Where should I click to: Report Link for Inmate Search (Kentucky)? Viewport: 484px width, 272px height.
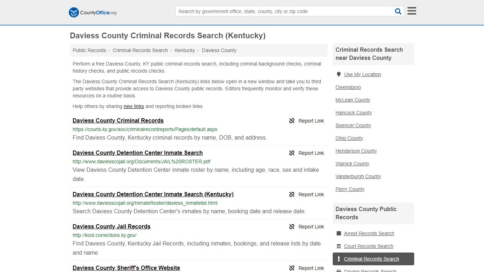pyautogui.click(x=311, y=194)
